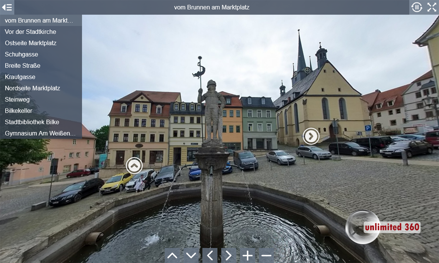
Task: Zoom out with the minus button
Action: point(266,255)
